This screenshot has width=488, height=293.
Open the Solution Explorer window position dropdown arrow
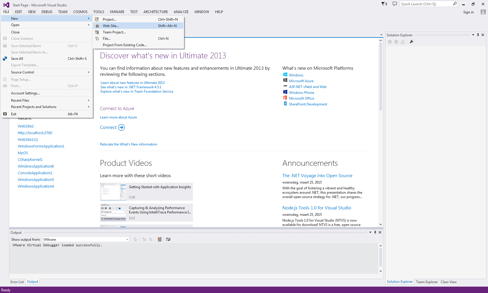click(x=473, y=35)
